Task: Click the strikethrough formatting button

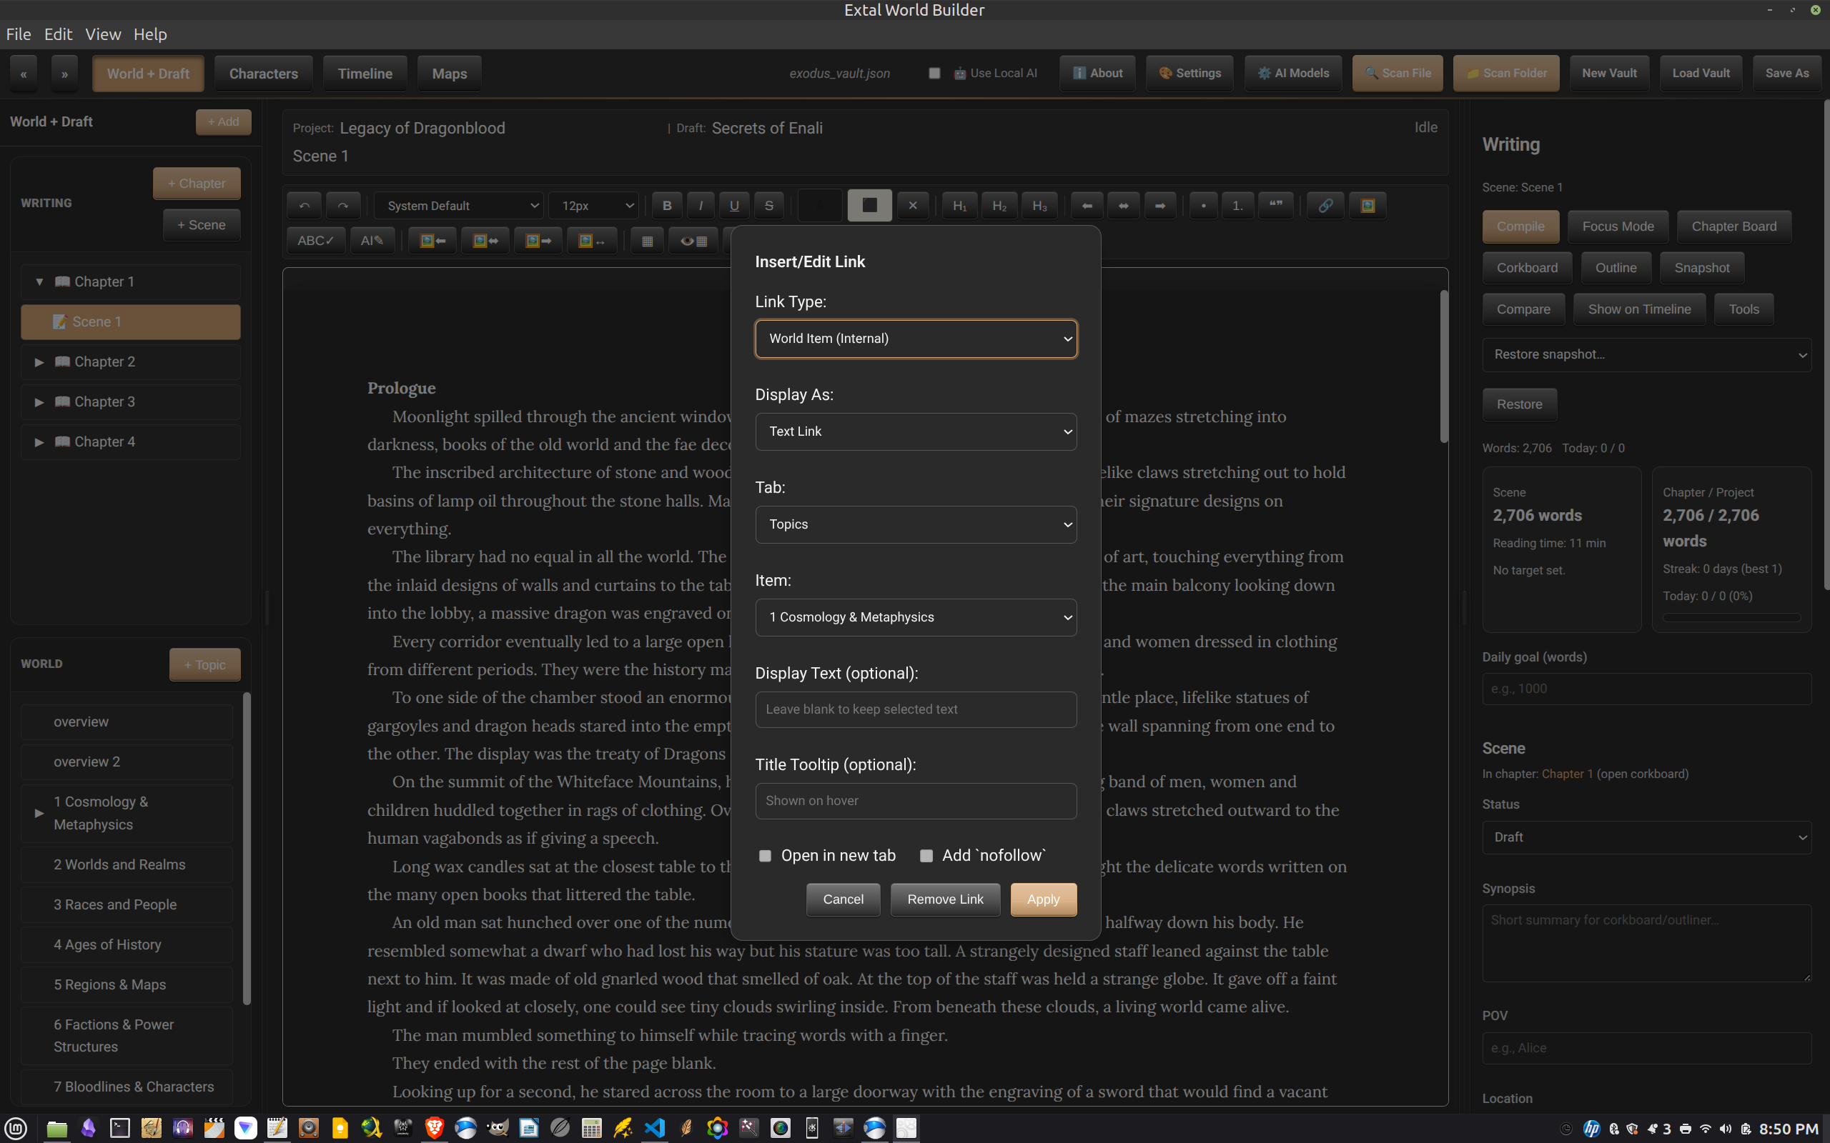Action: 768,206
